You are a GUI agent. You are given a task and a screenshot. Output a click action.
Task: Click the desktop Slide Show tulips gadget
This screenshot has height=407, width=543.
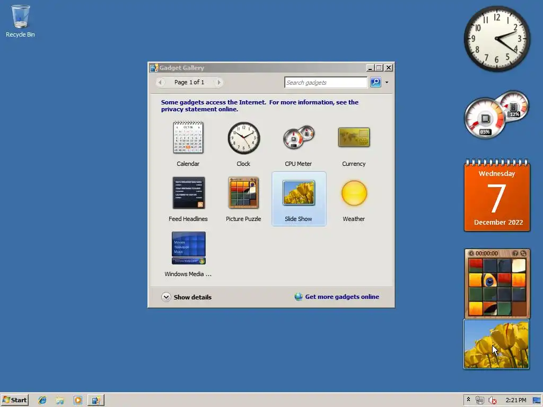(x=496, y=344)
